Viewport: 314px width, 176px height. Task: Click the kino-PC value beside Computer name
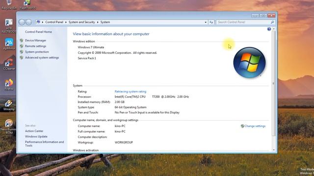(120, 126)
